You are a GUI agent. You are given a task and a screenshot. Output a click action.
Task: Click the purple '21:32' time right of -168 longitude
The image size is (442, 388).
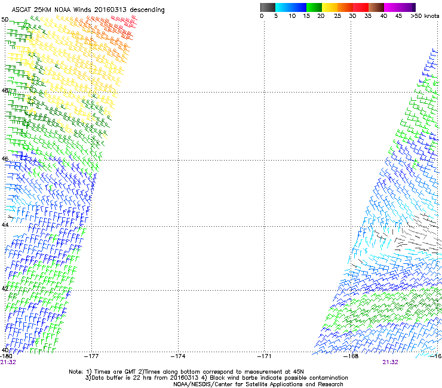pyautogui.click(x=391, y=362)
